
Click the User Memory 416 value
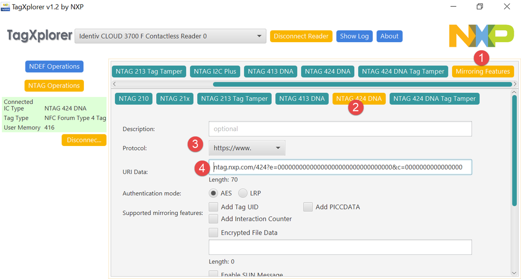(49, 128)
